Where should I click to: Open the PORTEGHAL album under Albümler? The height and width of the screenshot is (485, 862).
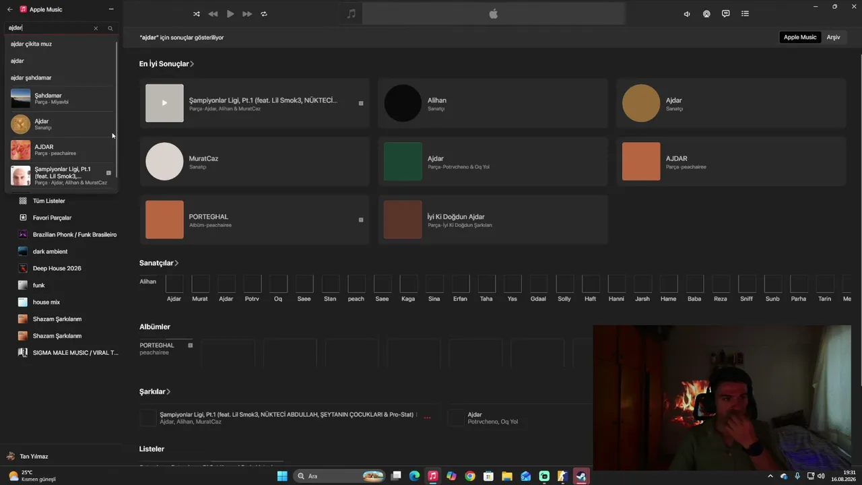(166, 348)
